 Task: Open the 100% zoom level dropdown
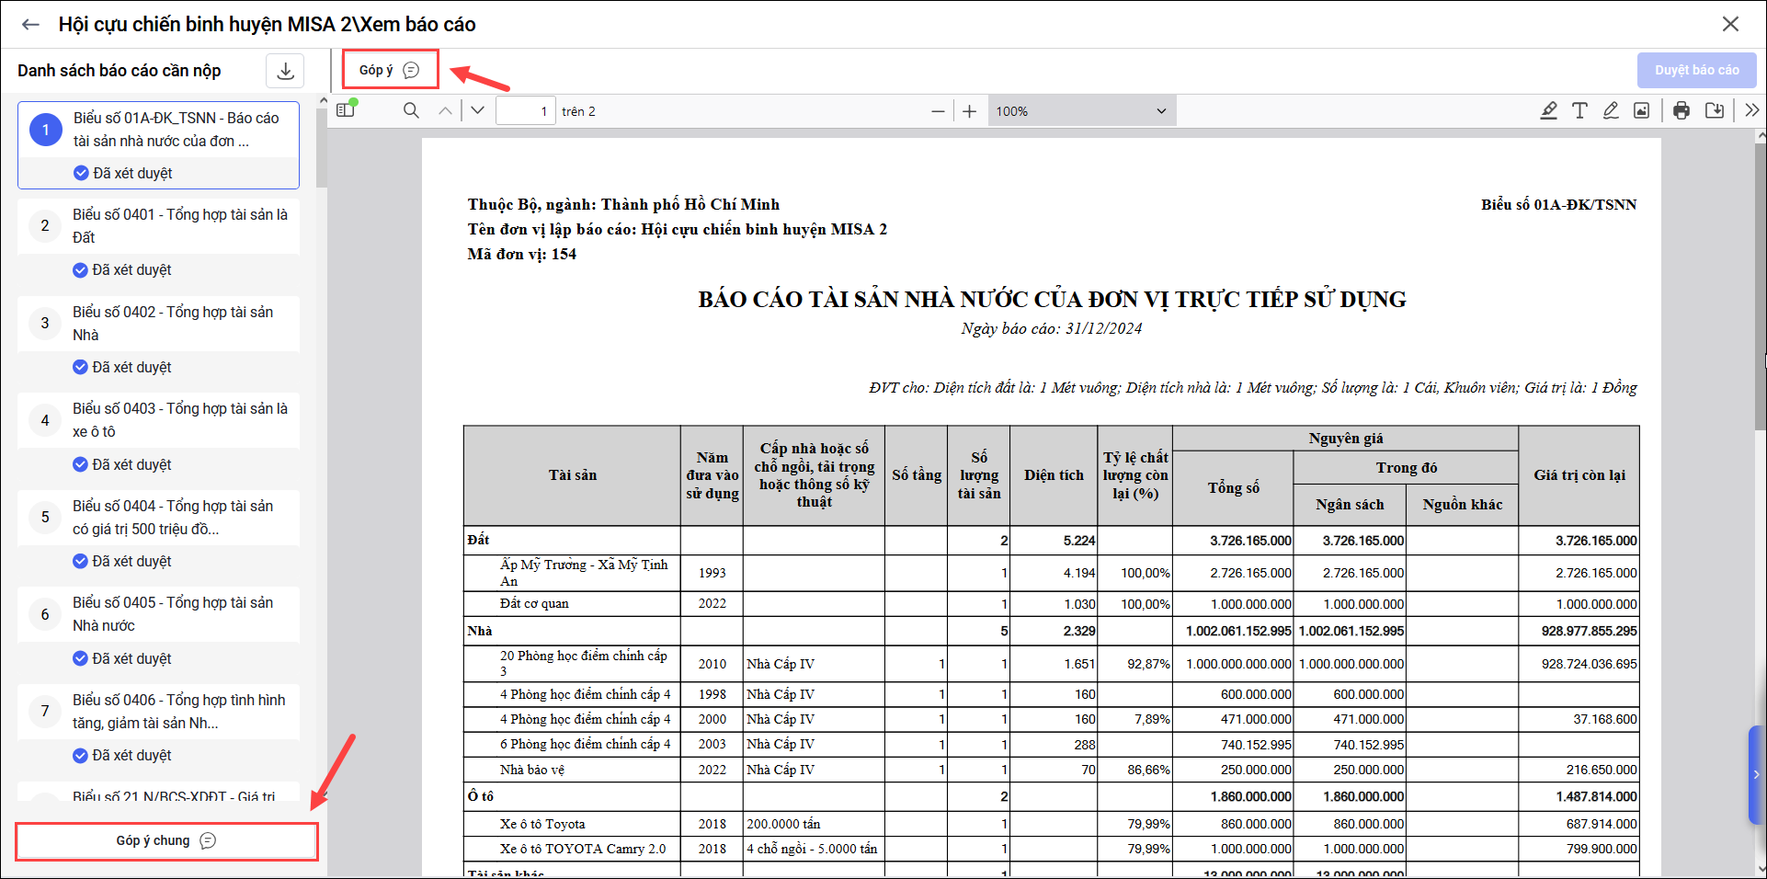[x=1082, y=111]
